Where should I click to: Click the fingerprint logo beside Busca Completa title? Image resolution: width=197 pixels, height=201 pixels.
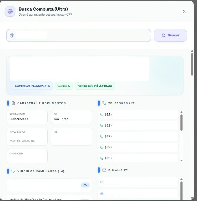click(x=10, y=12)
